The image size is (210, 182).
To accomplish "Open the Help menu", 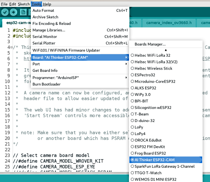I will pos(47,4).
